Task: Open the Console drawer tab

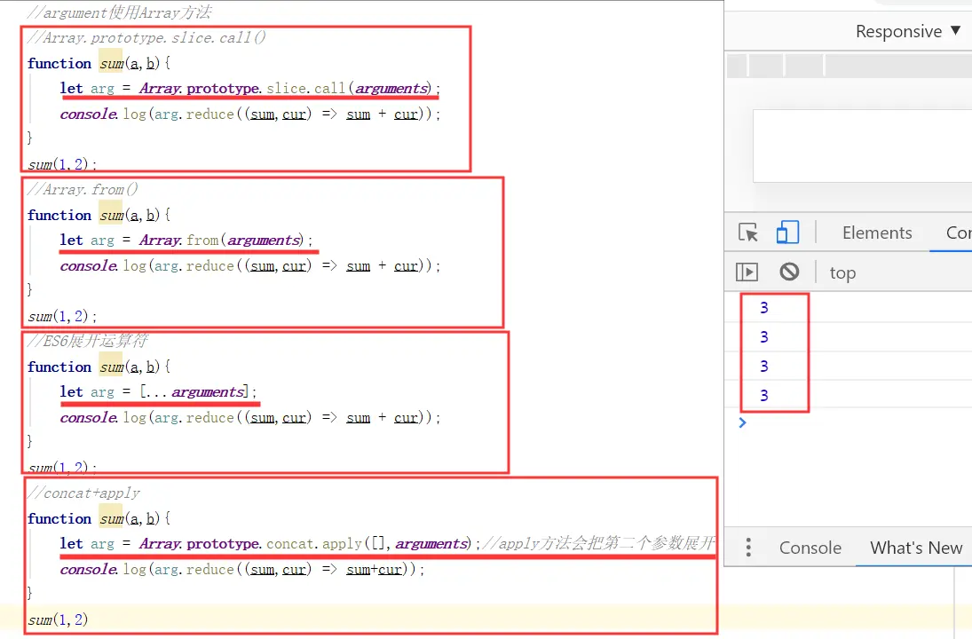Action: pyautogui.click(x=810, y=548)
